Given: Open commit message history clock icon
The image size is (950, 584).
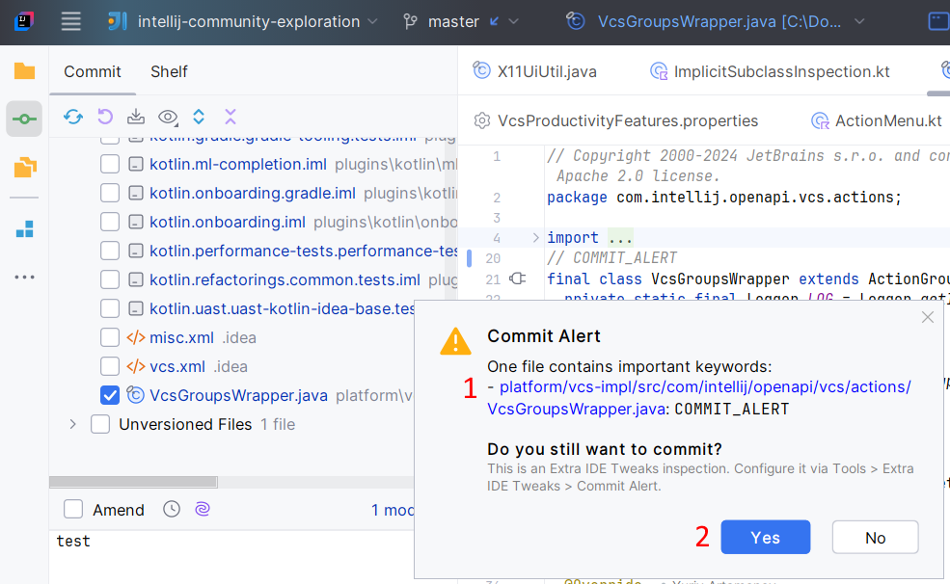Looking at the screenshot, I should [172, 509].
